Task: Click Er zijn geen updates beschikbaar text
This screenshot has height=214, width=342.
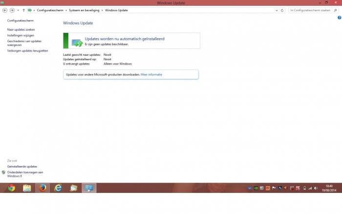Action: [107, 44]
